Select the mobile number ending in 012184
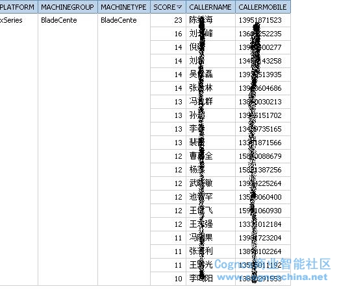This screenshot has width=339, height=291. coord(260,224)
